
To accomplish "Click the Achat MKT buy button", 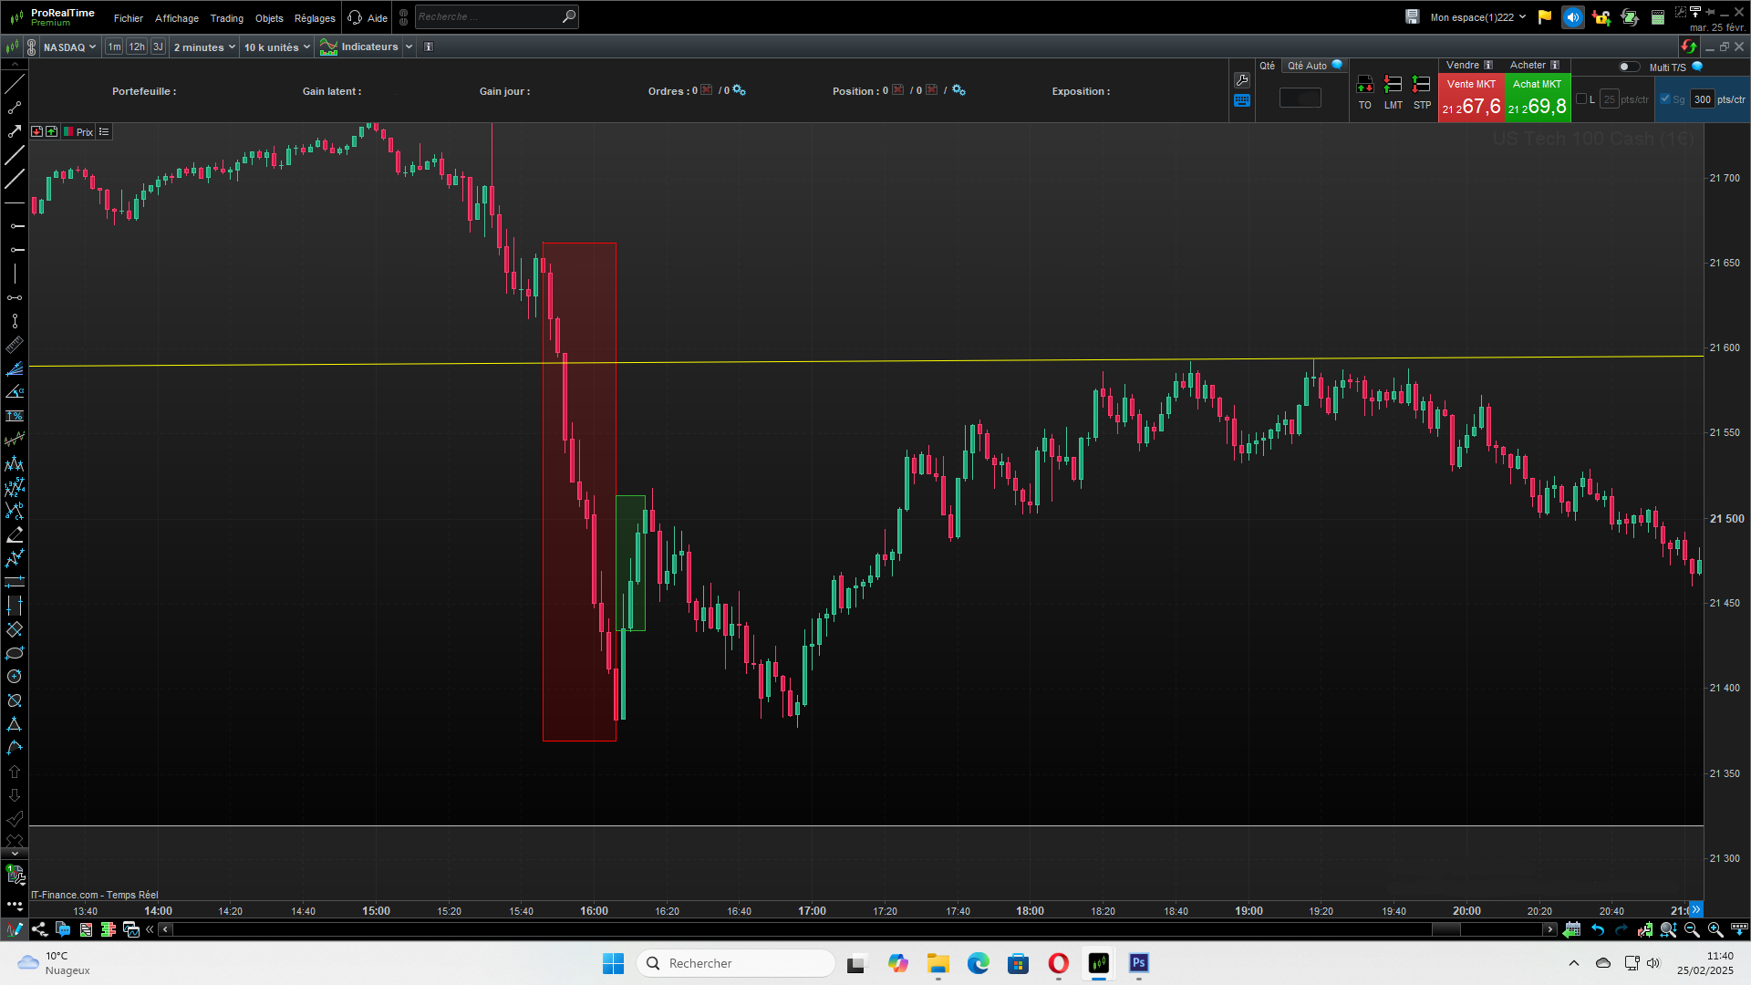I will point(1538,98).
